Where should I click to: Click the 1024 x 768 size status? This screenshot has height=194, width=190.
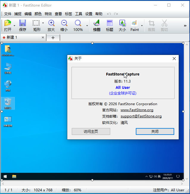(x=43, y=190)
